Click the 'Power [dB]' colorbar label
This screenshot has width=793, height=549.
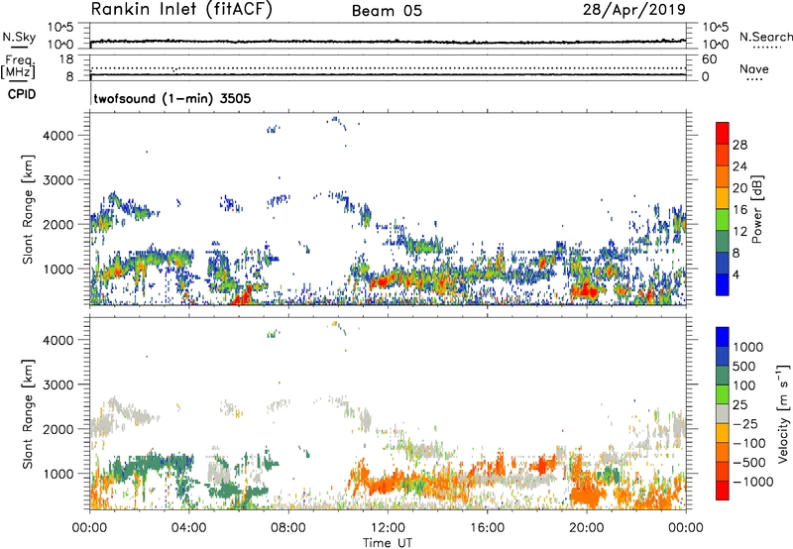[756, 209]
